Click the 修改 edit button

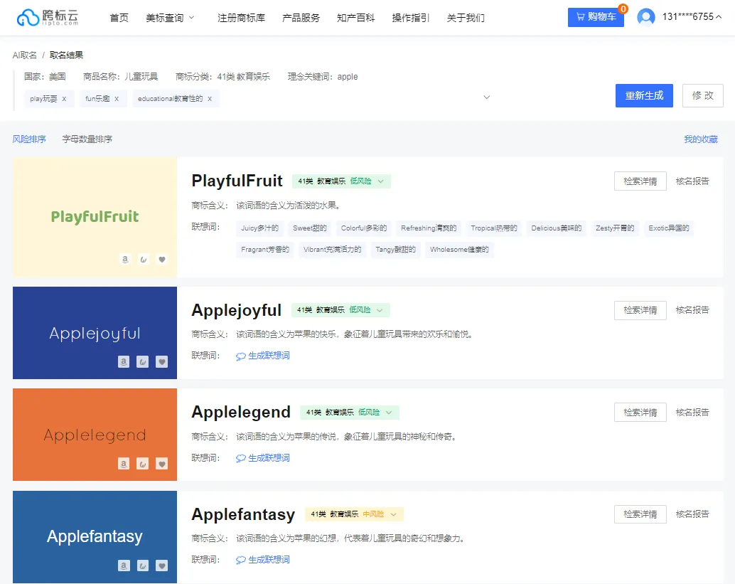702,96
